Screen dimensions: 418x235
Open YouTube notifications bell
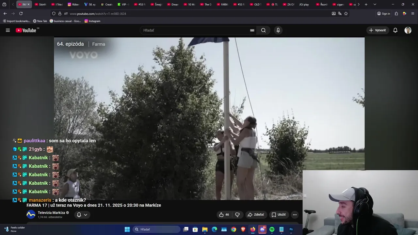click(x=395, y=30)
